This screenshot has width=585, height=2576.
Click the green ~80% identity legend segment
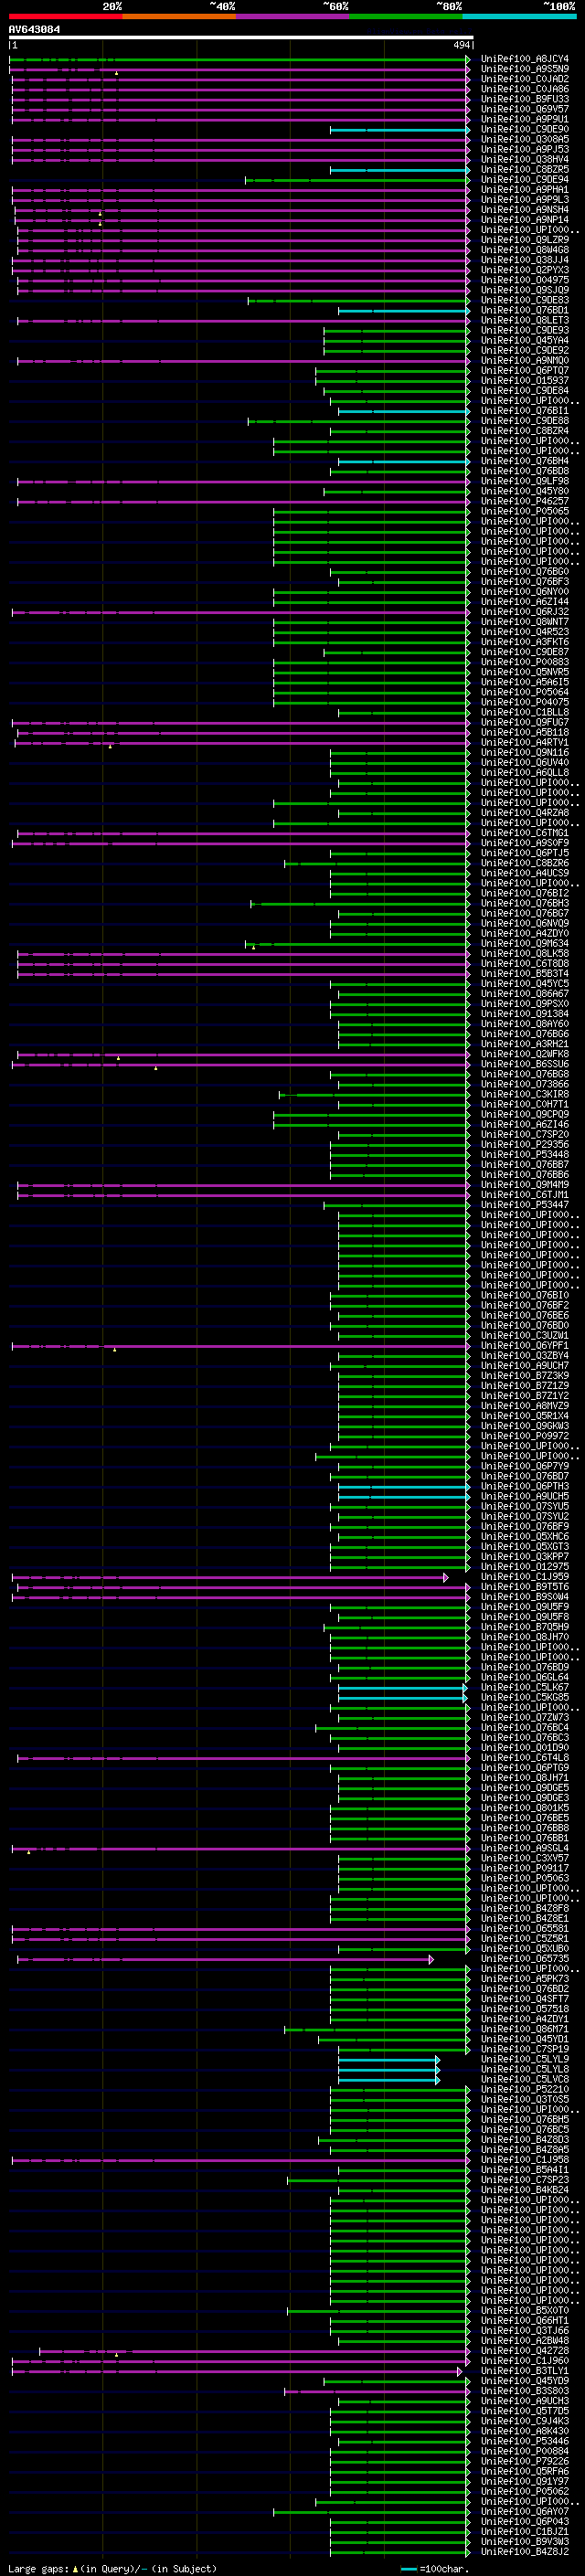(406, 16)
